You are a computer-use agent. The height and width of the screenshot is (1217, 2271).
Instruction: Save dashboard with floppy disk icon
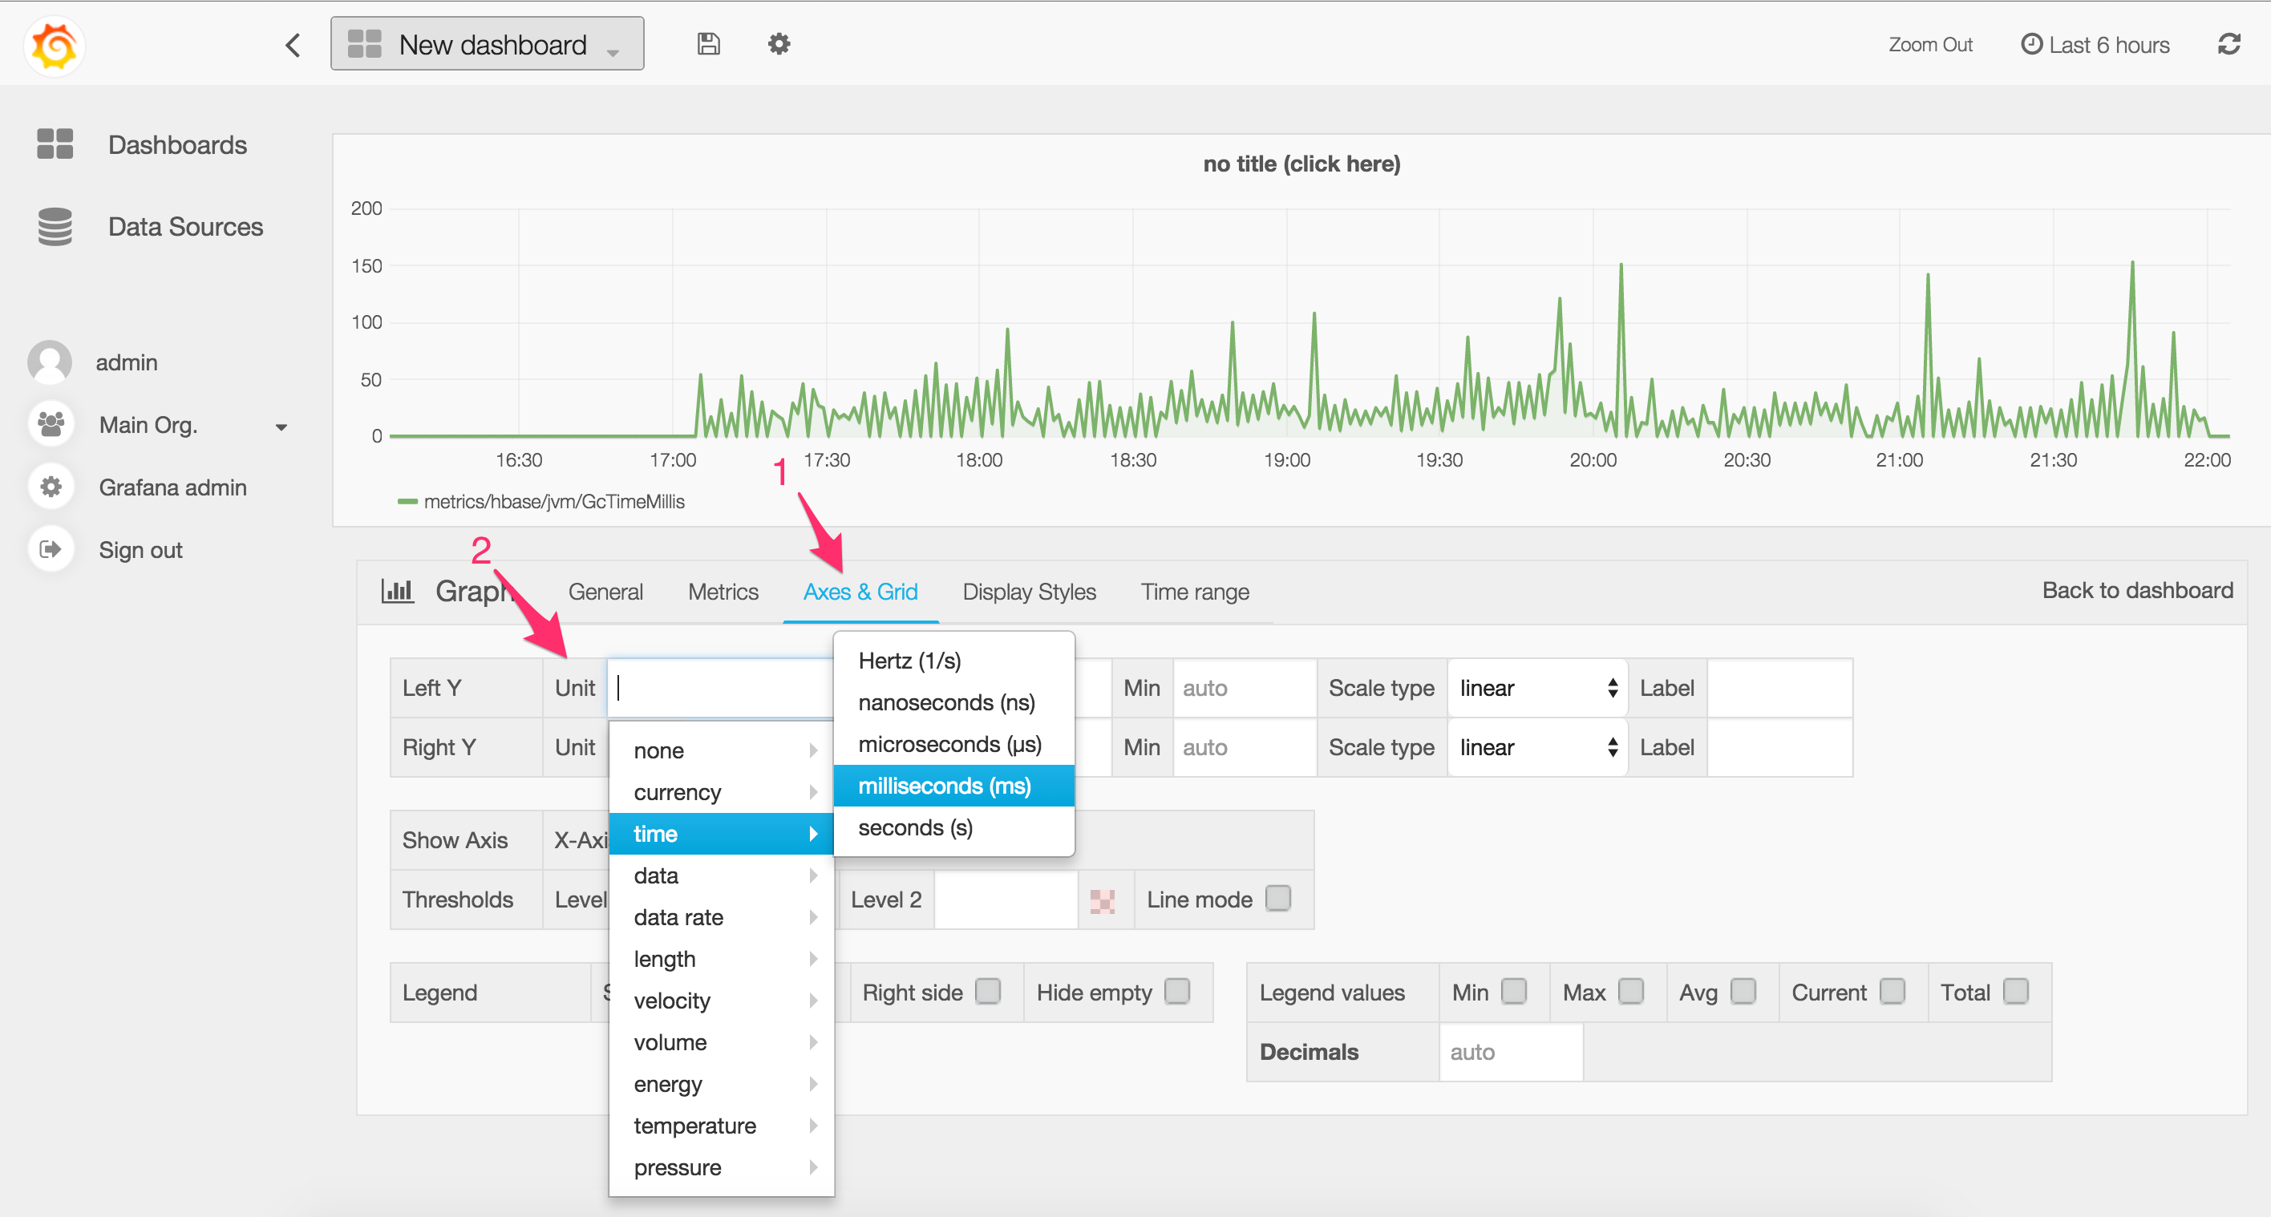pos(708,44)
